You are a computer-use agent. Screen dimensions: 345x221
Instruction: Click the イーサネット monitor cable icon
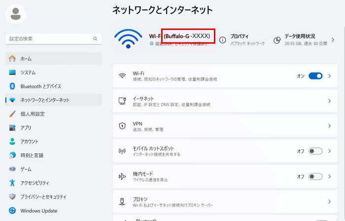(x=122, y=101)
